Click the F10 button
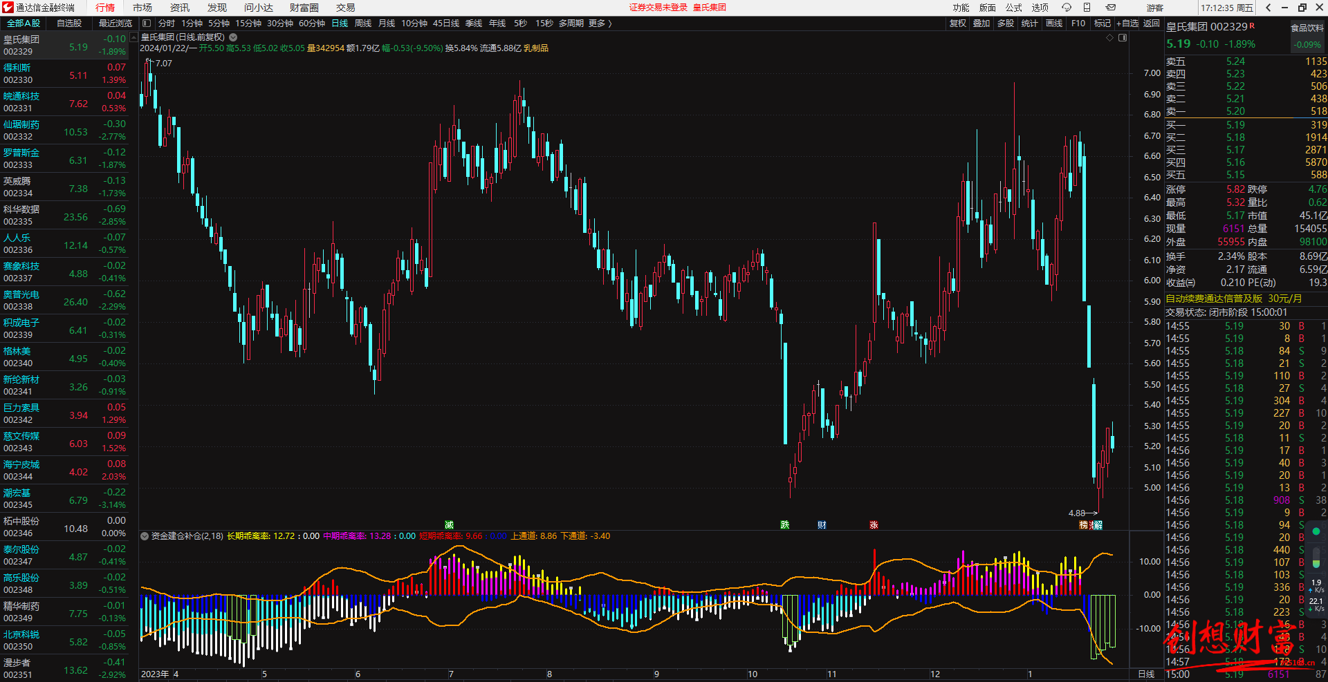Screen dimensions: 1328x682 pos(1078,23)
